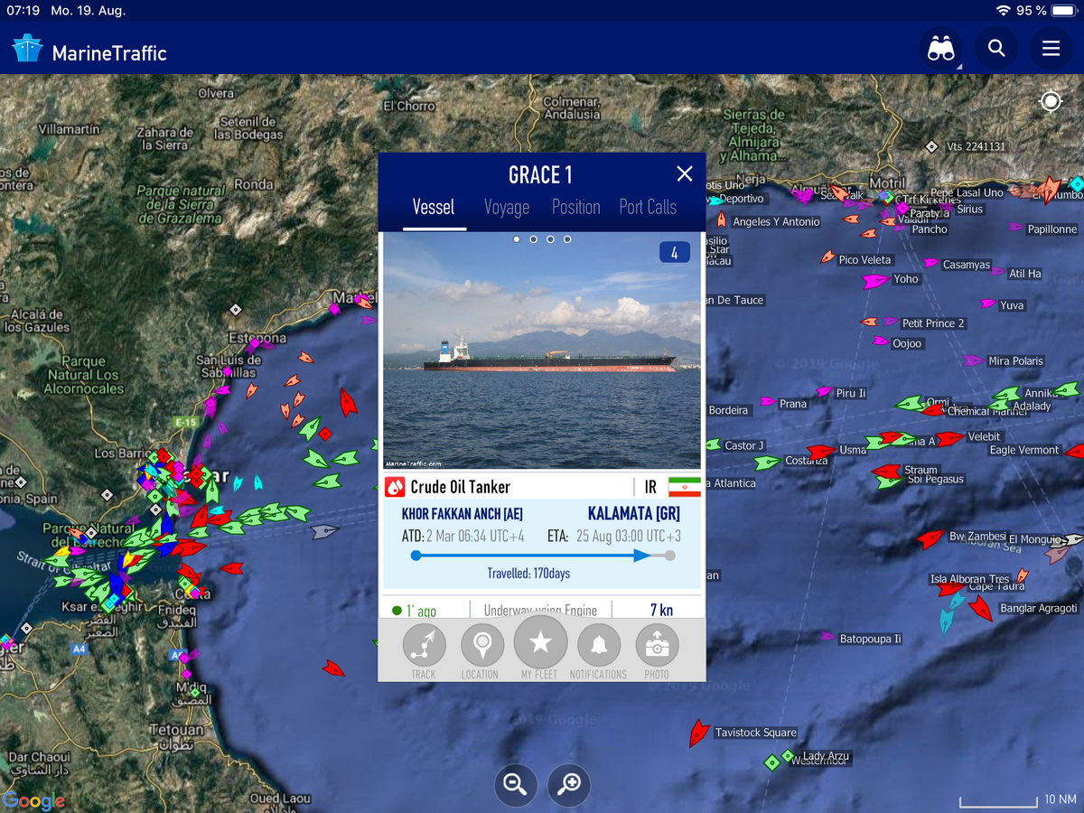The image size is (1084, 813).
Task: Select the second photo pagination dot
Action: (534, 239)
